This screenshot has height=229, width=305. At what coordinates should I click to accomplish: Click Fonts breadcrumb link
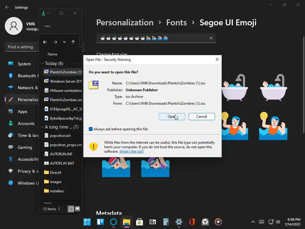click(x=176, y=23)
